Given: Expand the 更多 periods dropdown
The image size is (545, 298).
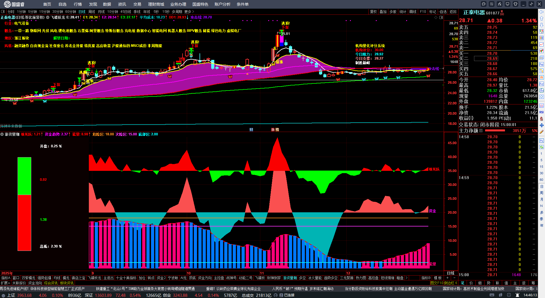Looking at the screenshot, I should tap(189, 12).
